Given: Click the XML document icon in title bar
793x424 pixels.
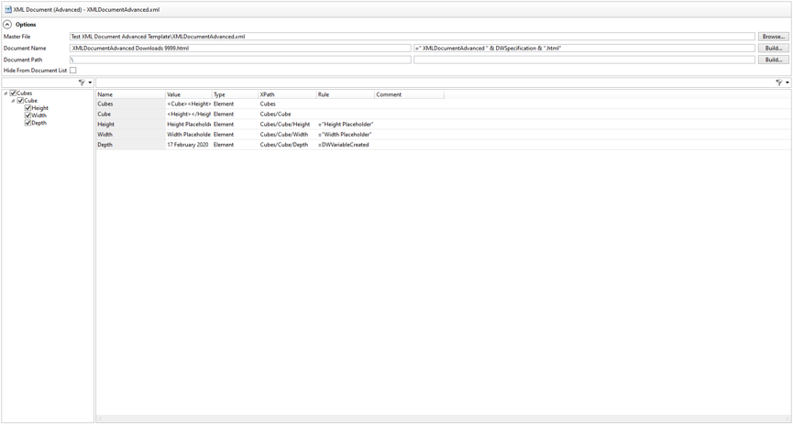Looking at the screenshot, I should click(x=7, y=9).
